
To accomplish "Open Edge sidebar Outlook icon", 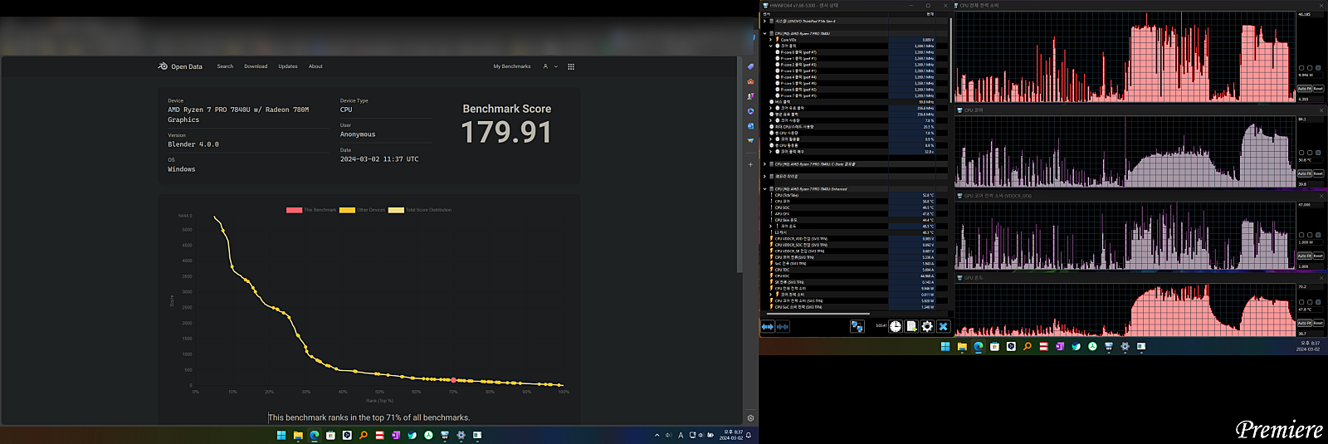I will tap(750, 126).
